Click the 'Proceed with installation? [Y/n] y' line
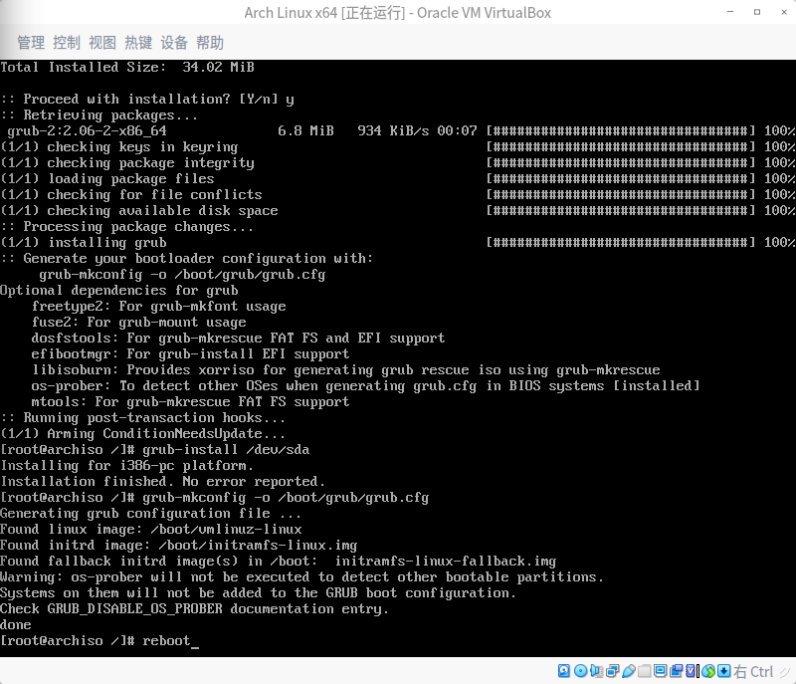The width and height of the screenshot is (796, 684). pos(147,99)
